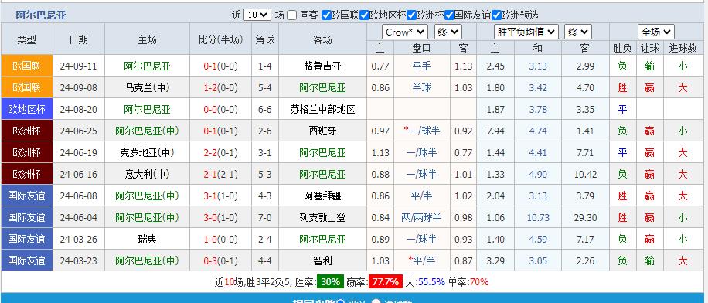
Task: Click the away odds value 29.30
Action: tap(585, 218)
